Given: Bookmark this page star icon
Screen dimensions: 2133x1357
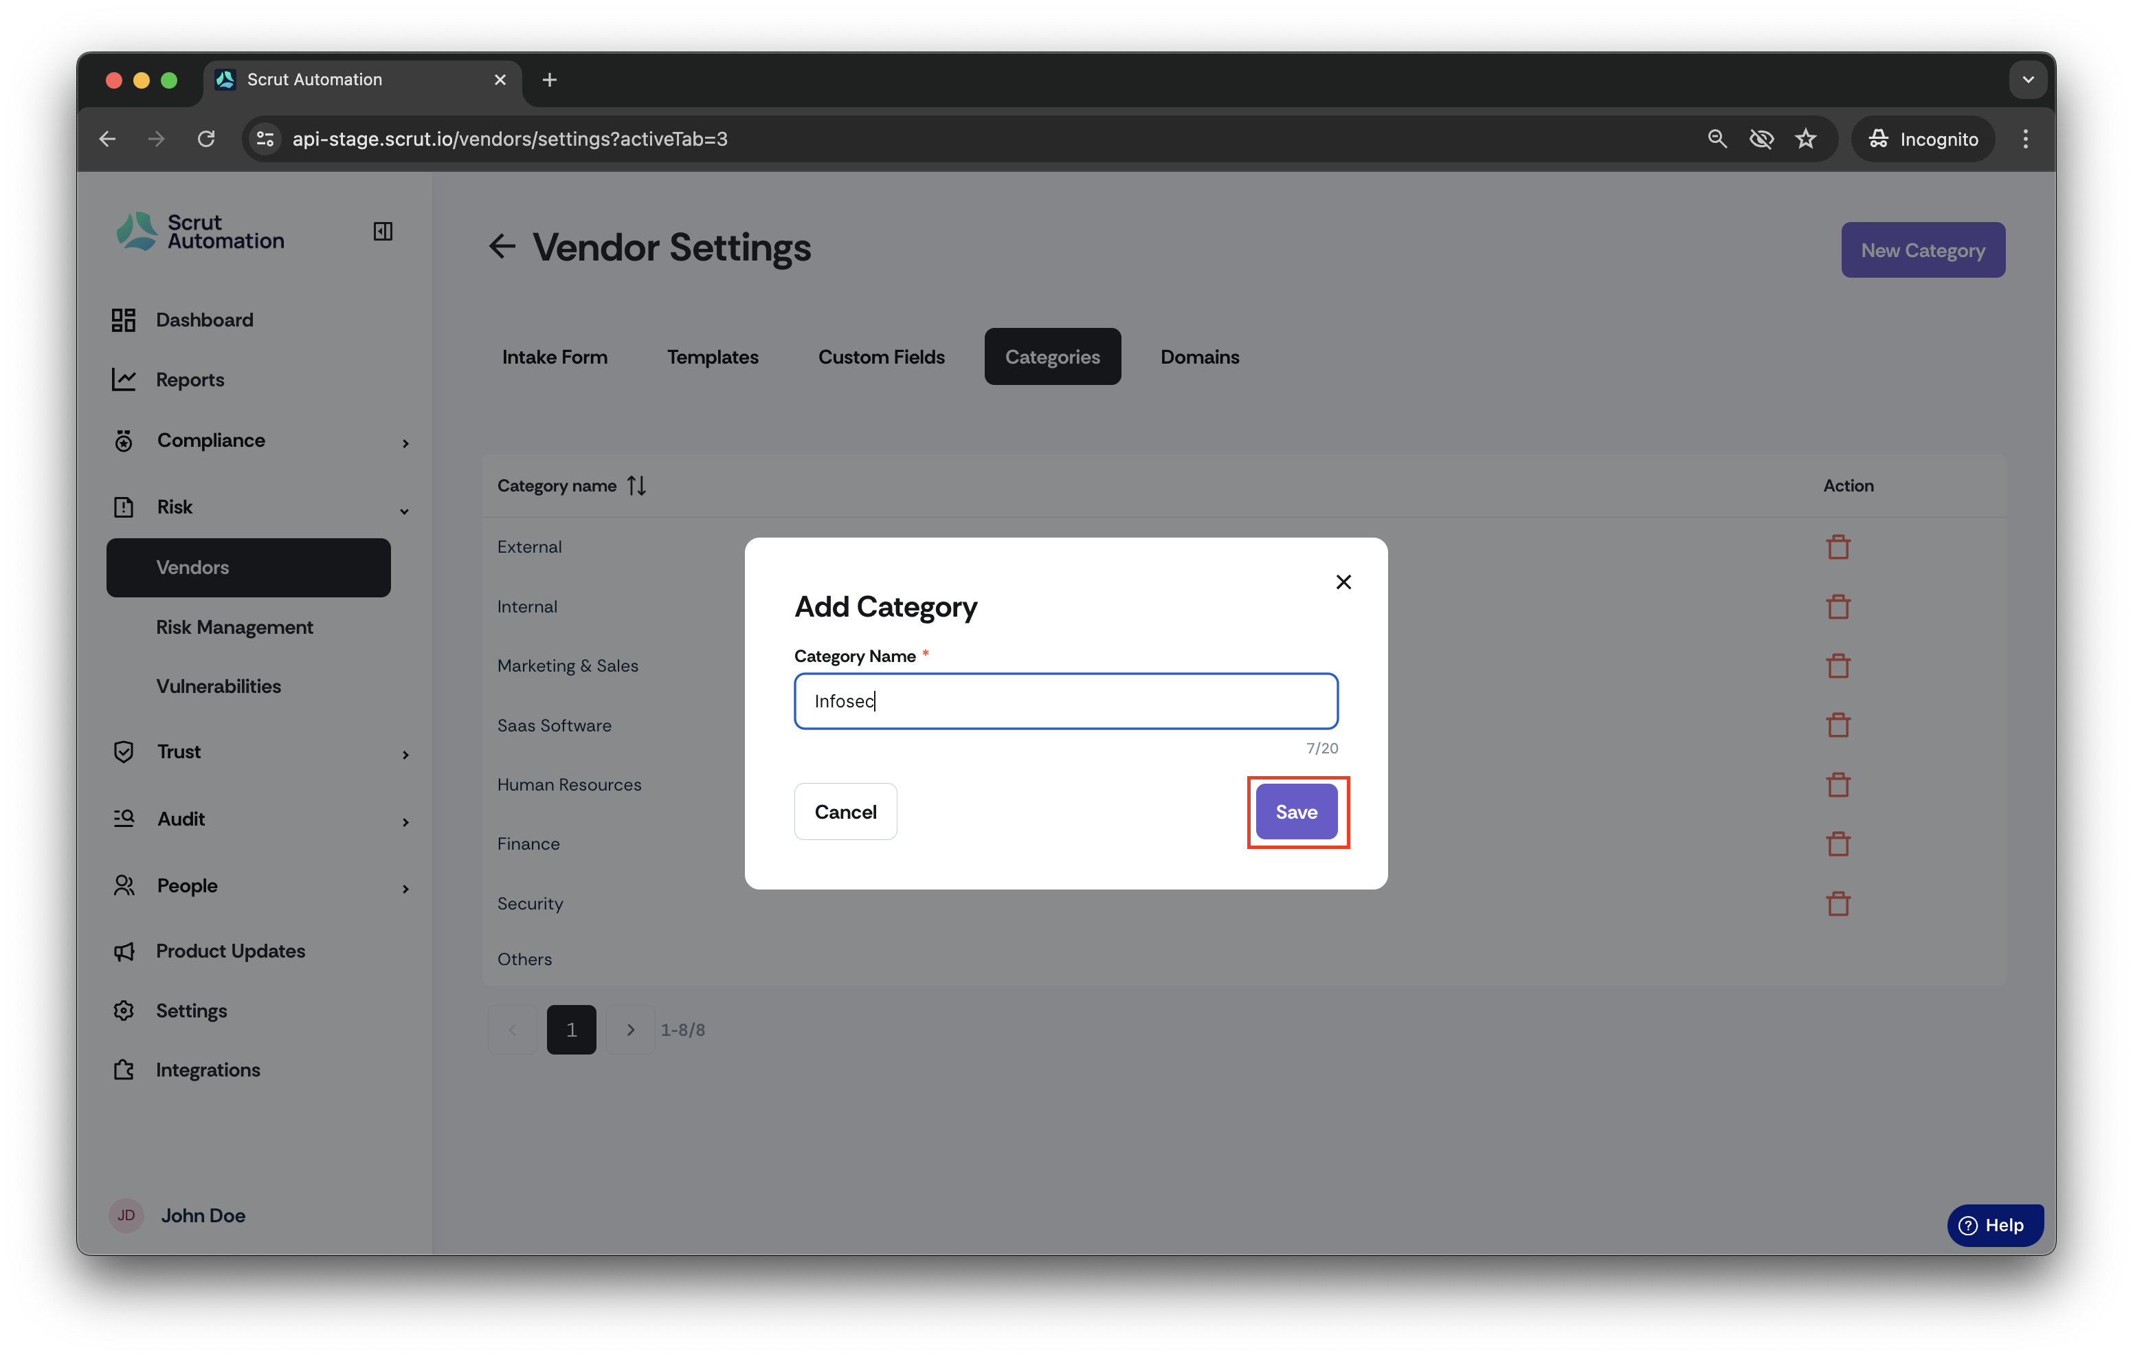Looking at the screenshot, I should [x=1805, y=139].
